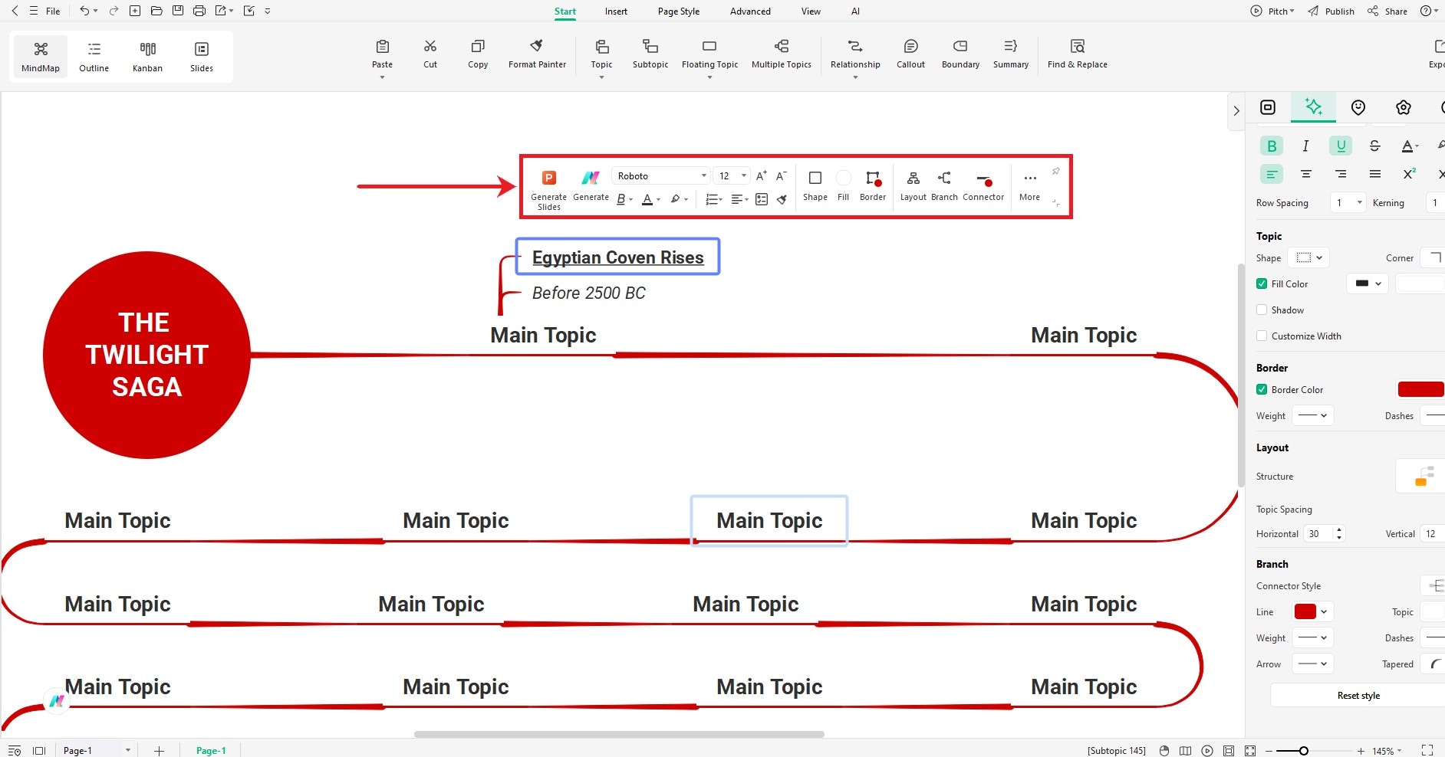Open the Insert ribbon tab
1445x757 pixels.
coord(616,11)
